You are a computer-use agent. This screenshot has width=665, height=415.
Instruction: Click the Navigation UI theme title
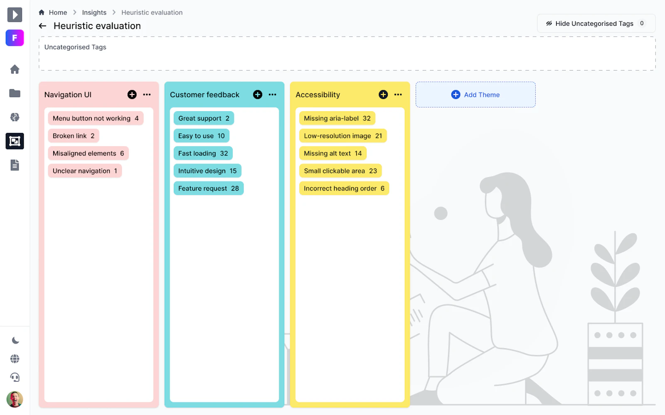coord(68,95)
